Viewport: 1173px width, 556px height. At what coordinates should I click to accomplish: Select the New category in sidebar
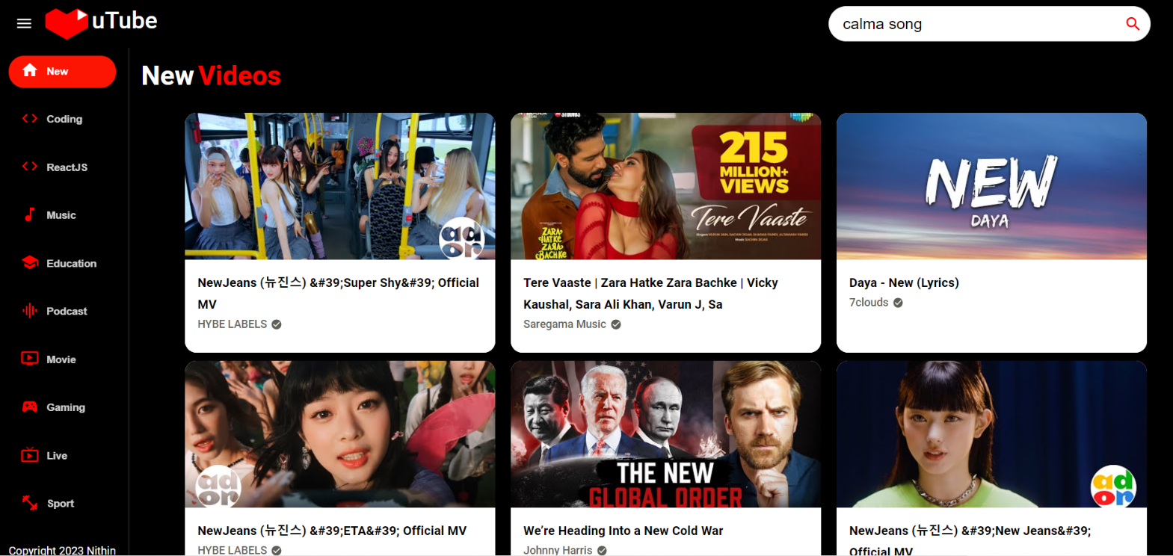click(x=62, y=71)
